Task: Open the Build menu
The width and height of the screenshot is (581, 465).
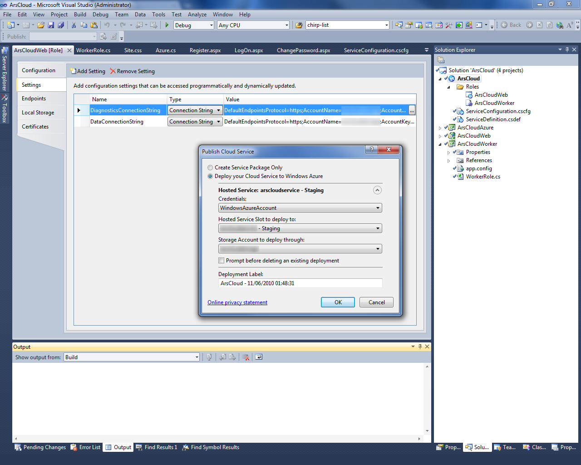Action: [80, 14]
